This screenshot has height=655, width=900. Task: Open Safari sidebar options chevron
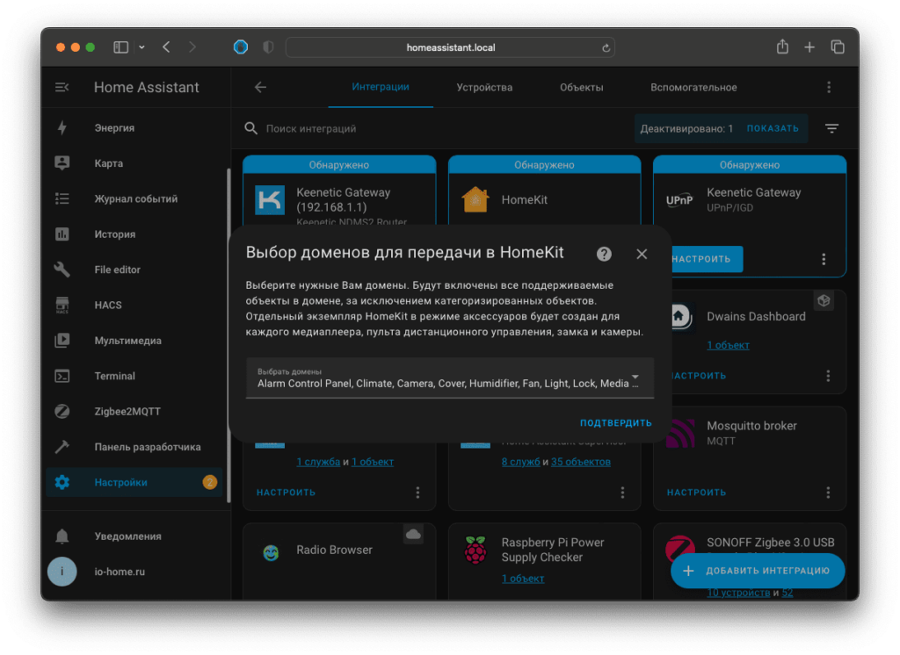tap(142, 47)
